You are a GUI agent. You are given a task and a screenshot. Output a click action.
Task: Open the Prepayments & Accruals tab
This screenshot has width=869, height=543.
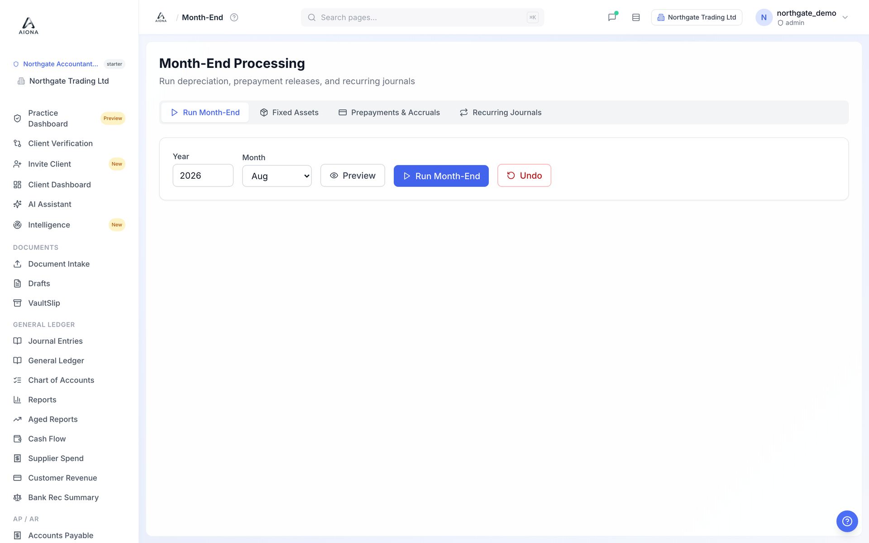pyautogui.click(x=389, y=112)
